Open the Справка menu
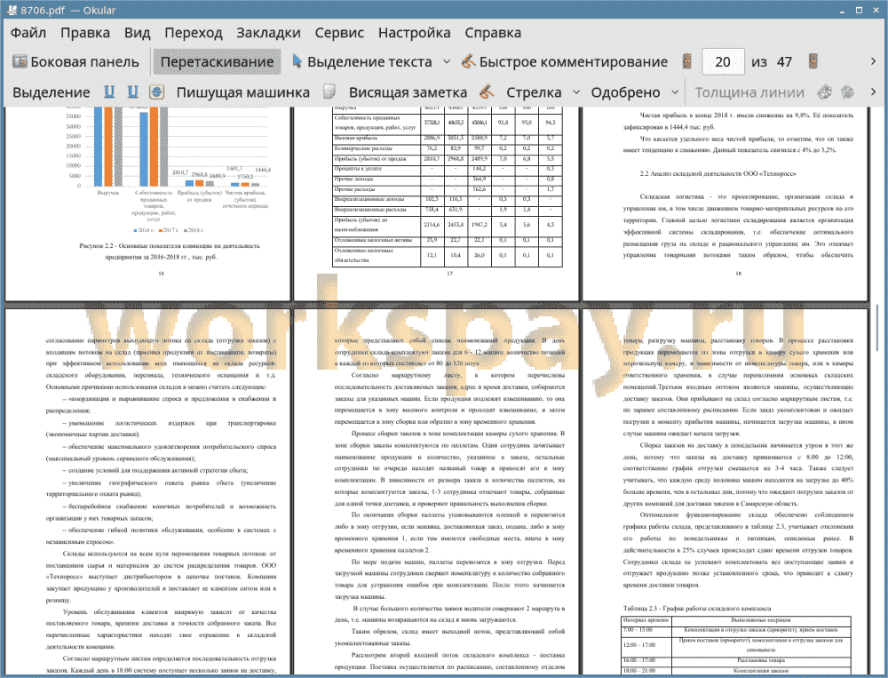The image size is (888, 678). (x=493, y=33)
